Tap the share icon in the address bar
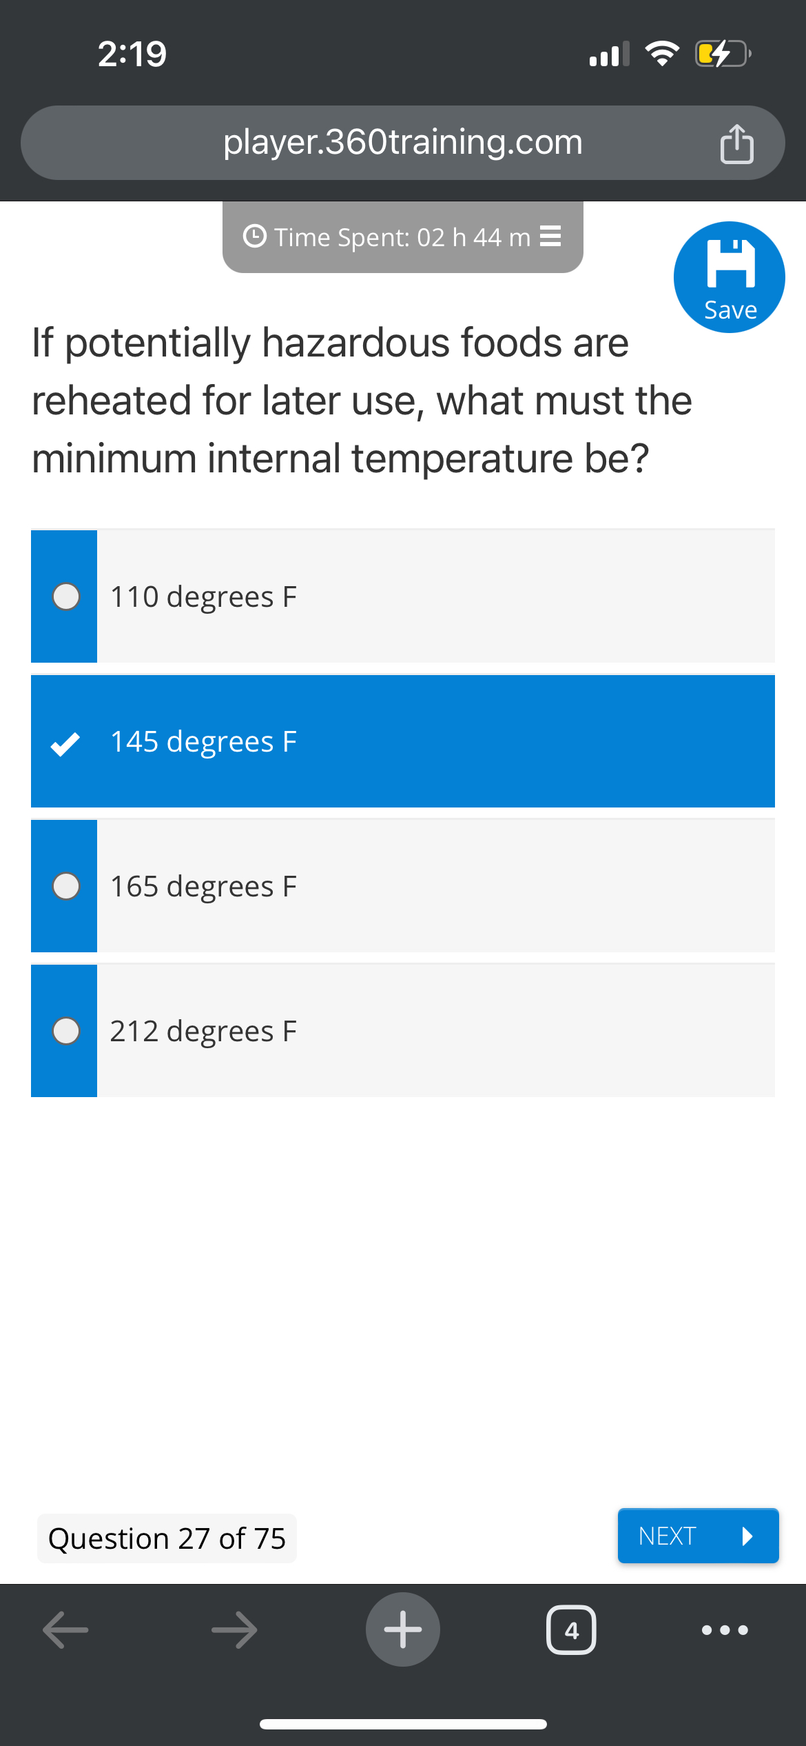 coord(737,143)
